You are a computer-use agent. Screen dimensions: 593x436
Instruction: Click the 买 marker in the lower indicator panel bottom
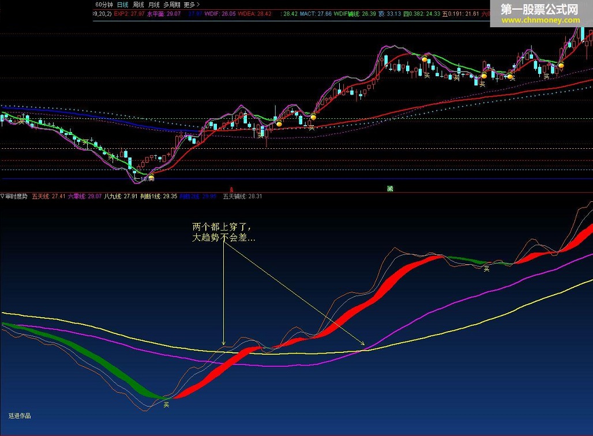(x=166, y=405)
